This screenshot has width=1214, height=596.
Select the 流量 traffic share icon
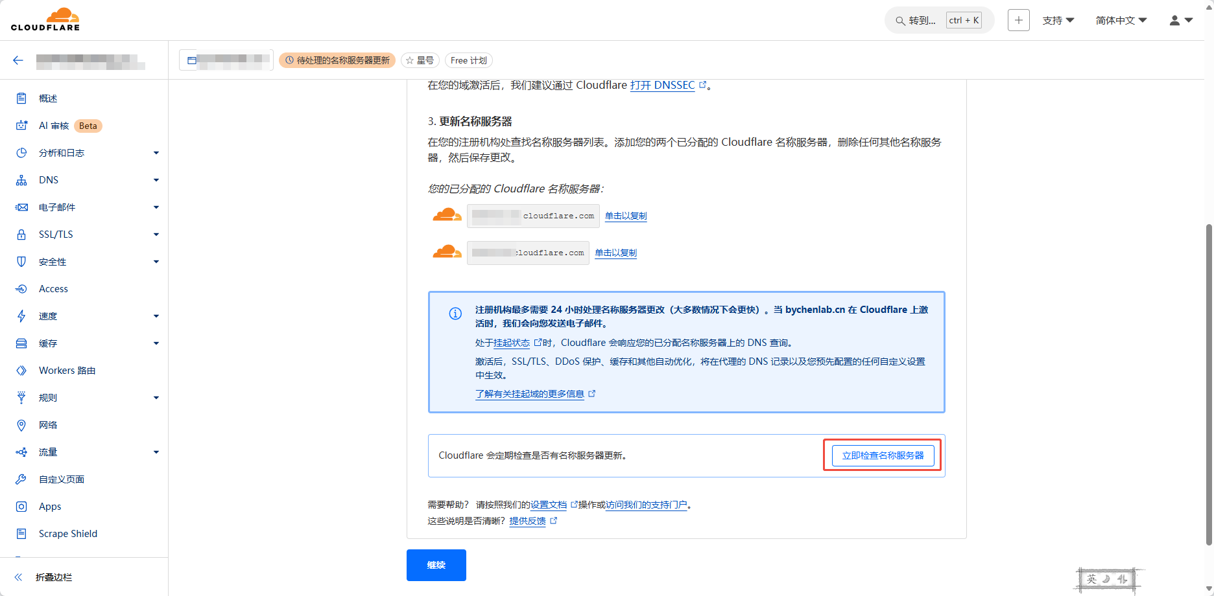pyautogui.click(x=21, y=452)
